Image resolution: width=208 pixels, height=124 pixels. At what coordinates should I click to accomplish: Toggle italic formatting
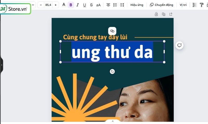(x=77, y=5)
